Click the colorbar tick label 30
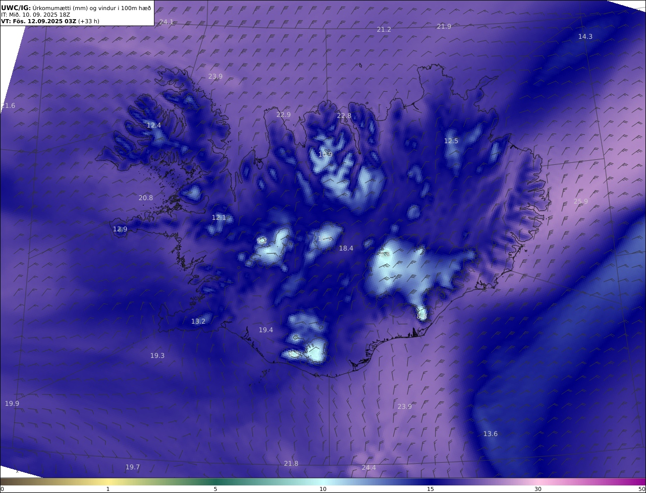 (x=538, y=489)
